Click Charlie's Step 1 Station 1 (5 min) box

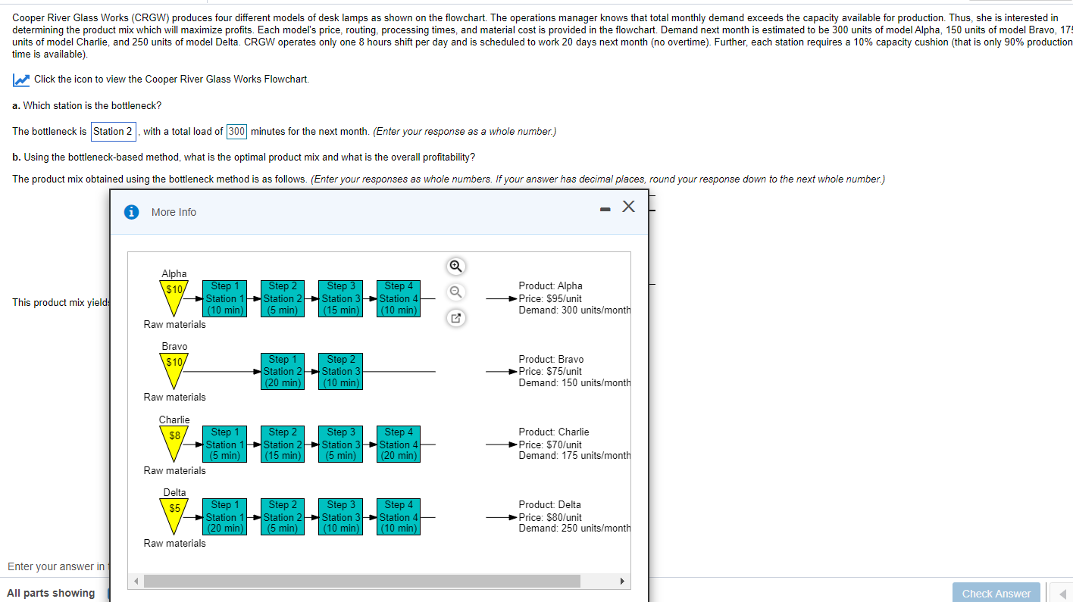pos(225,444)
